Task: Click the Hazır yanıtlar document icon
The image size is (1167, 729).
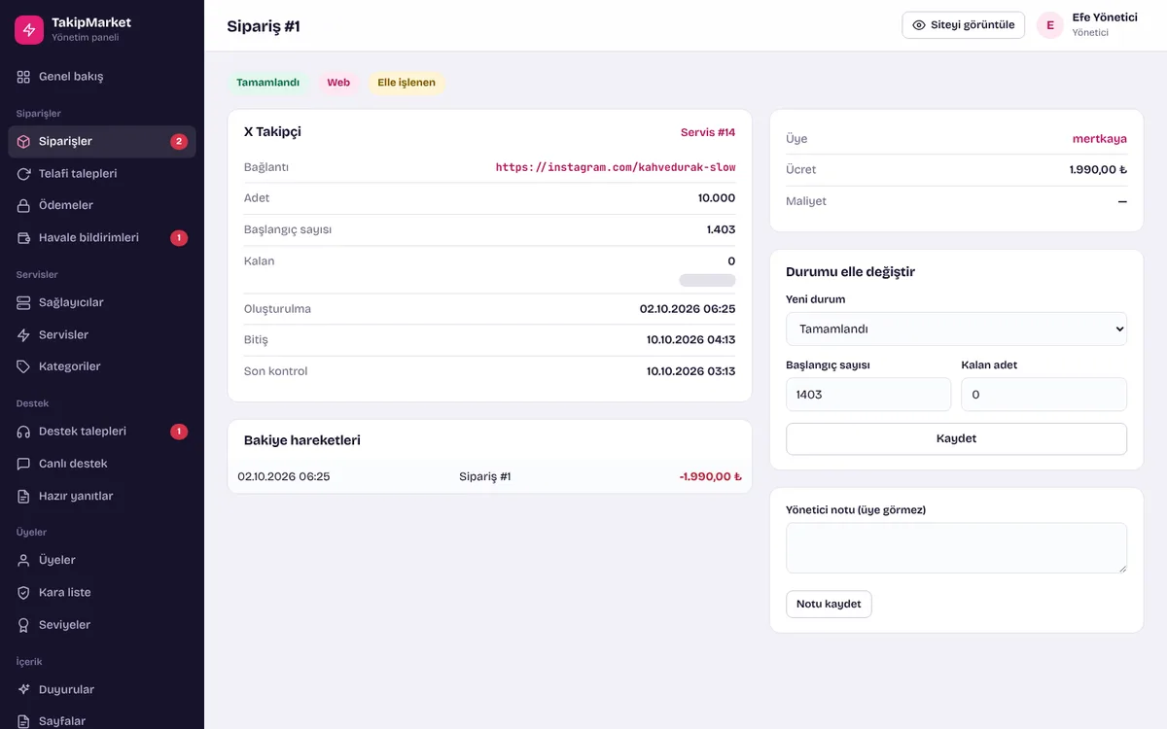Action: (24, 497)
